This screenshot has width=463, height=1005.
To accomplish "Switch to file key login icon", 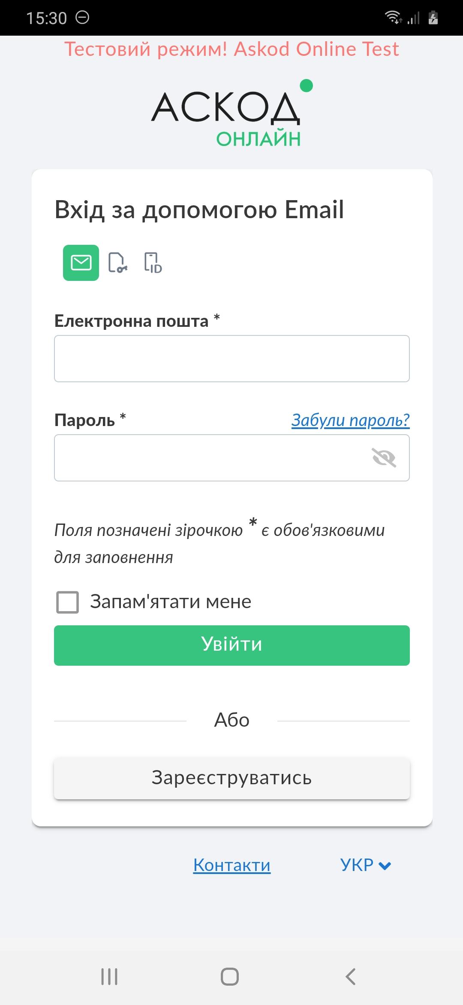I will tap(117, 263).
